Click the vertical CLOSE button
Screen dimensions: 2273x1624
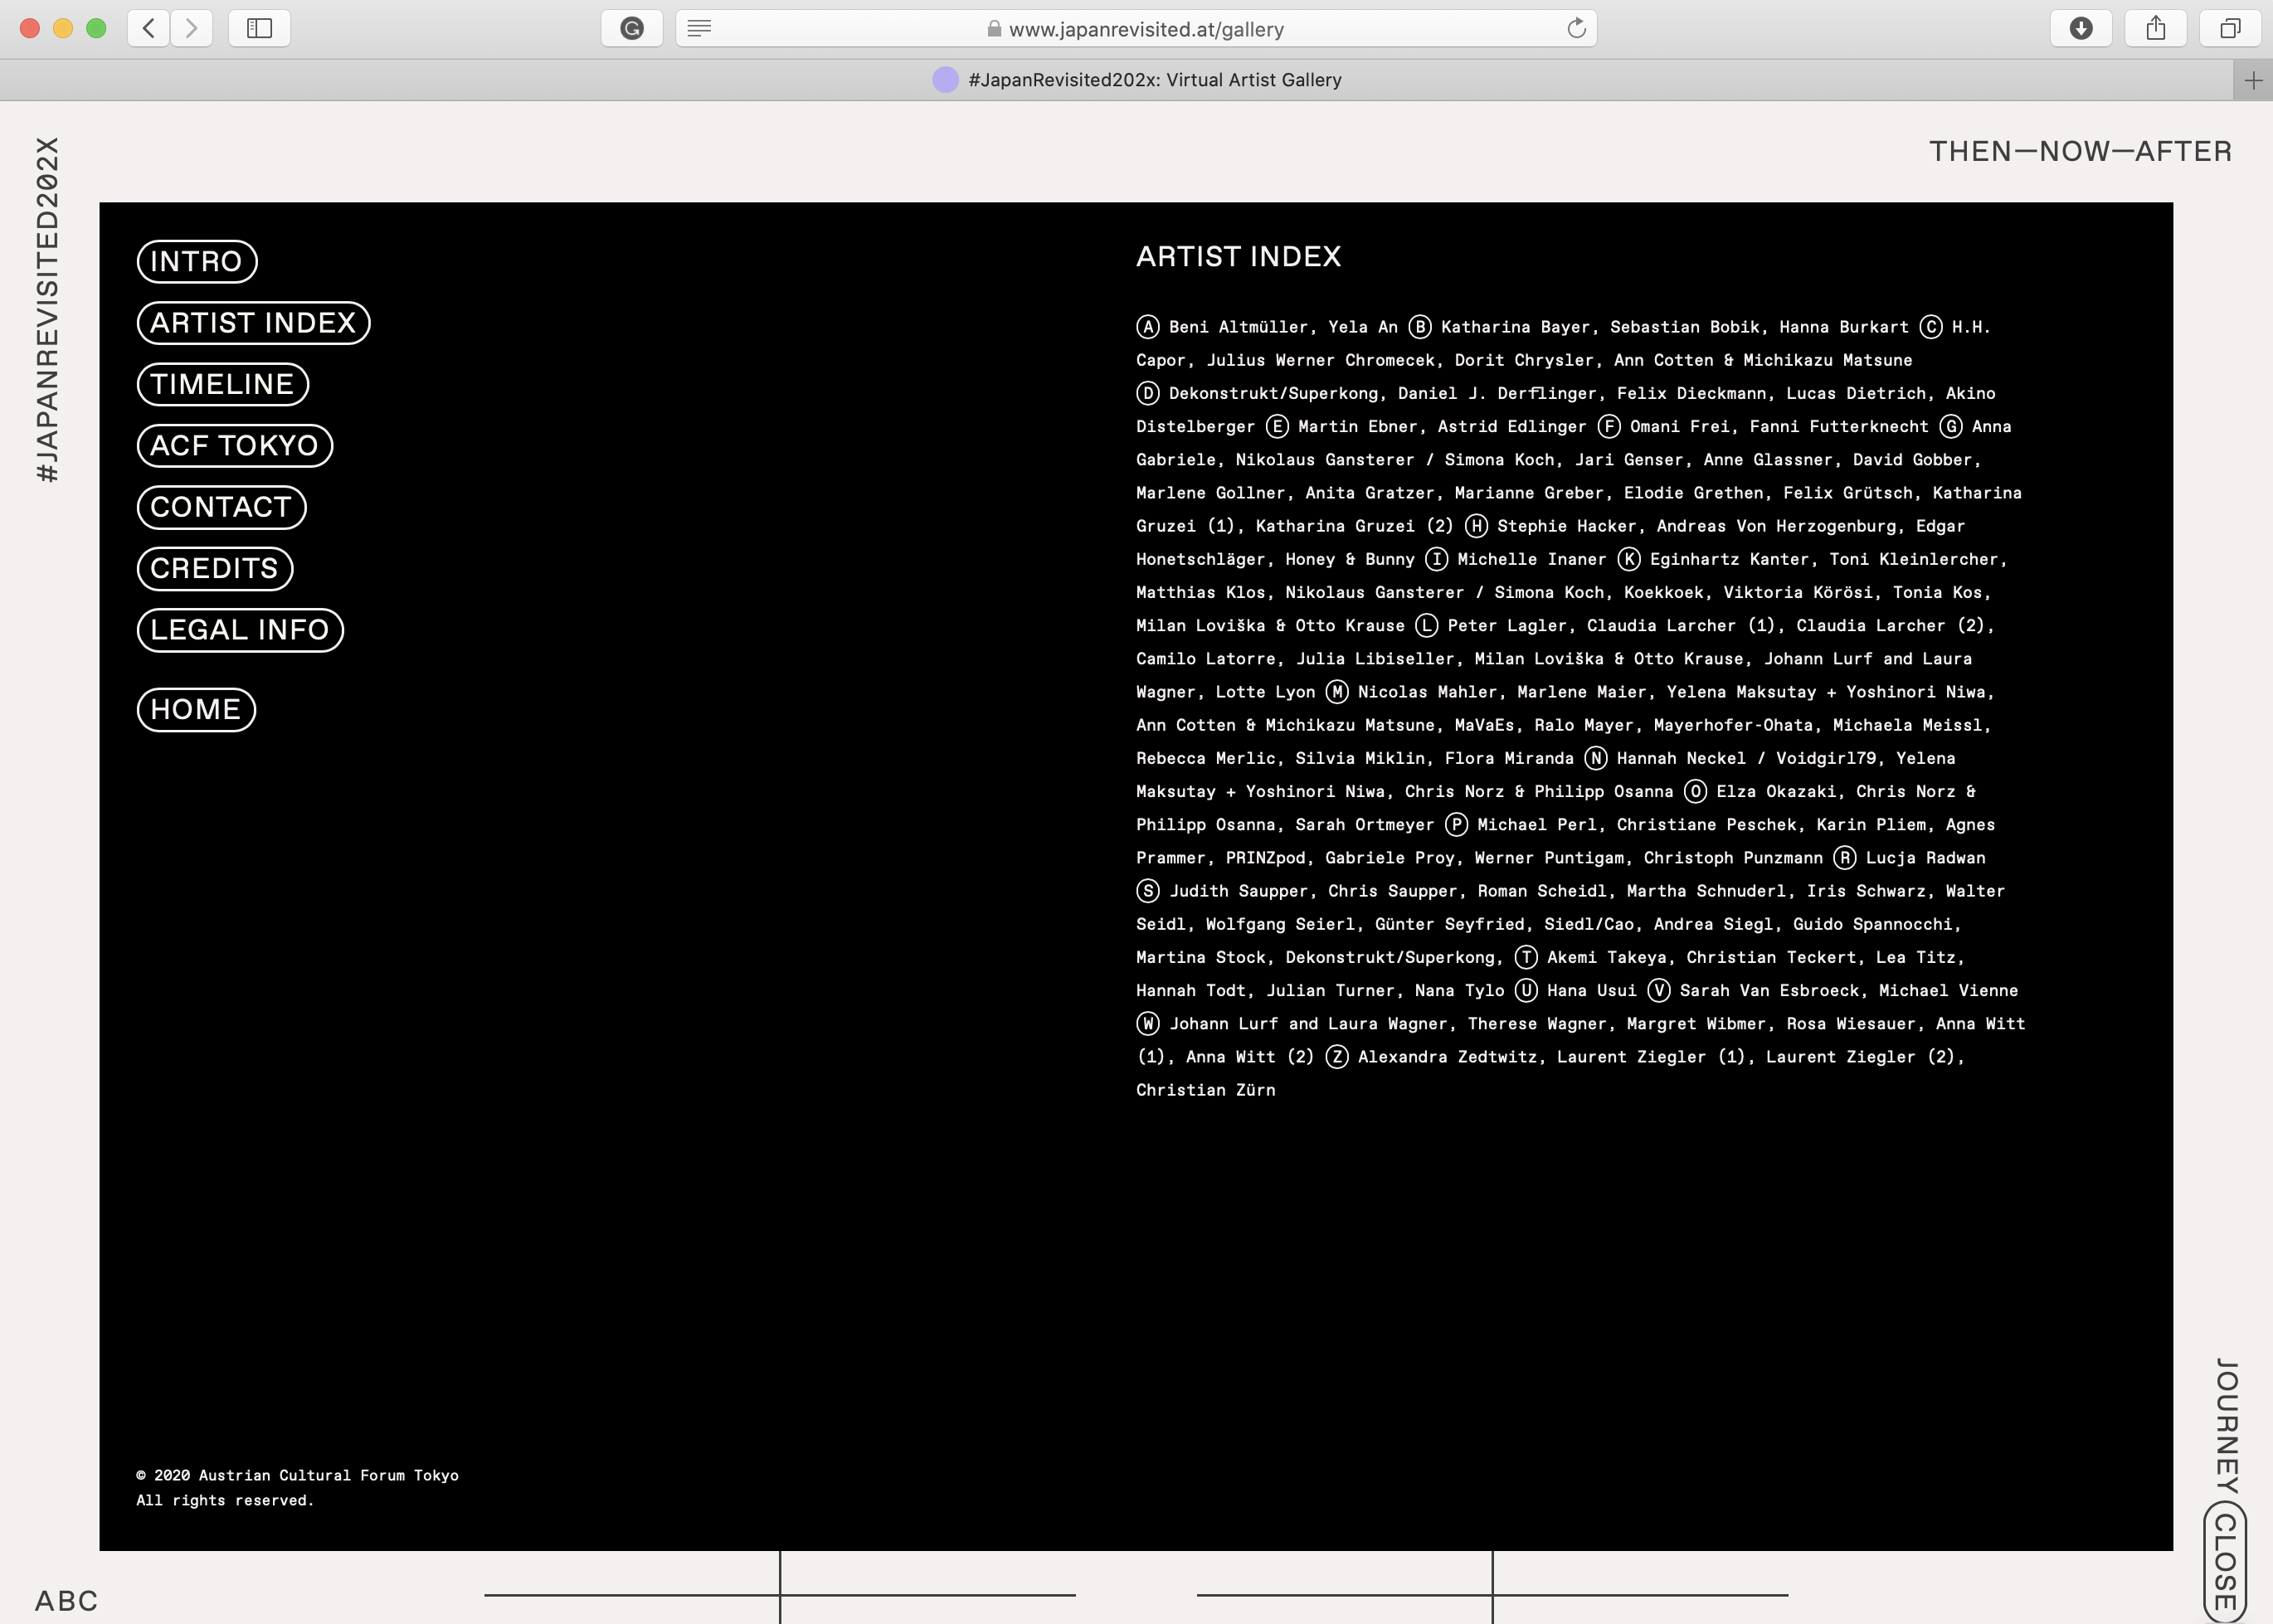coord(2225,1561)
